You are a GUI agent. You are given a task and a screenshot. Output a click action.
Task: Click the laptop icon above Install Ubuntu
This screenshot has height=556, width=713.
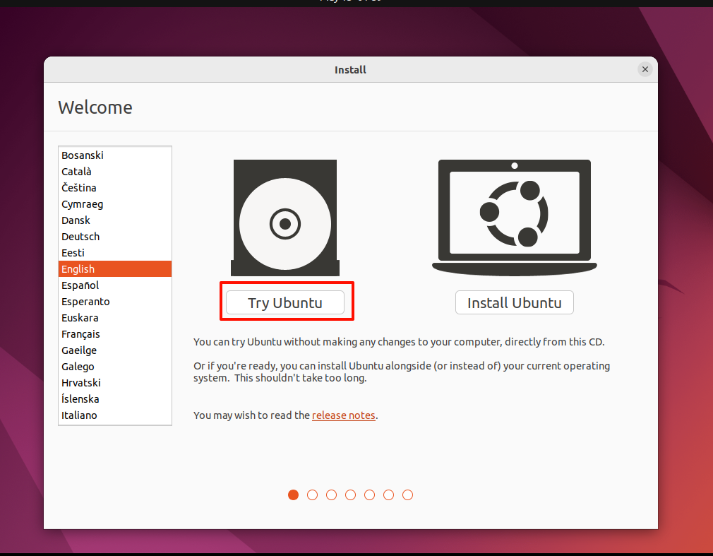coord(515,218)
